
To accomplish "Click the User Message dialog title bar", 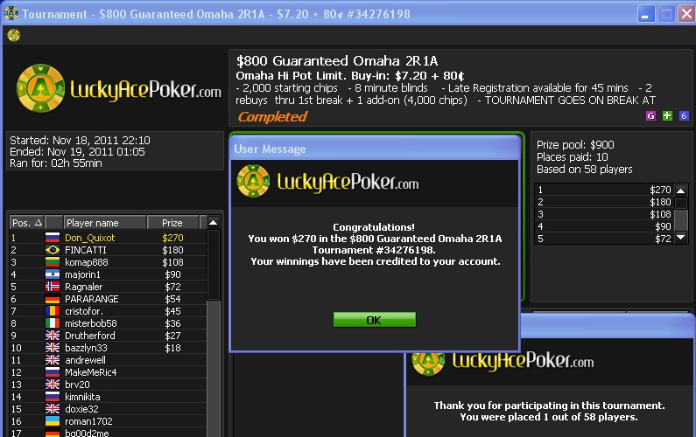I will click(x=375, y=149).
